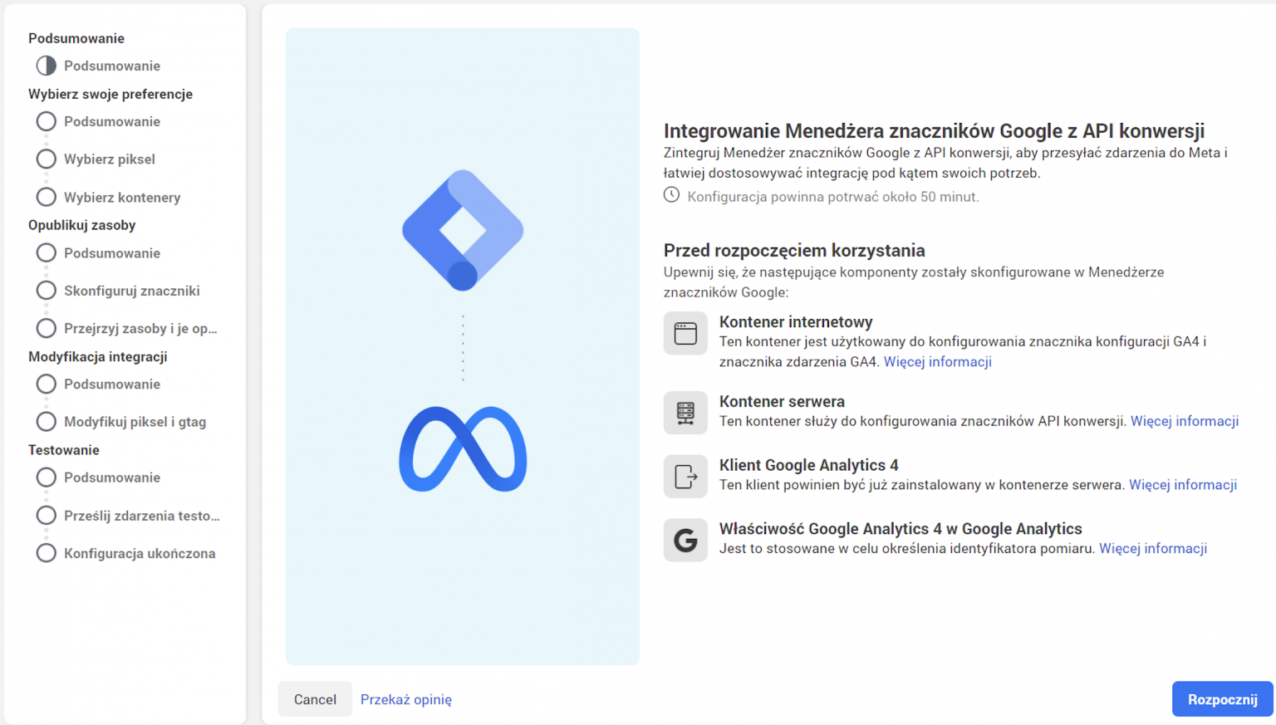Click the Google Tag Manager logo

tap(463, 230)
